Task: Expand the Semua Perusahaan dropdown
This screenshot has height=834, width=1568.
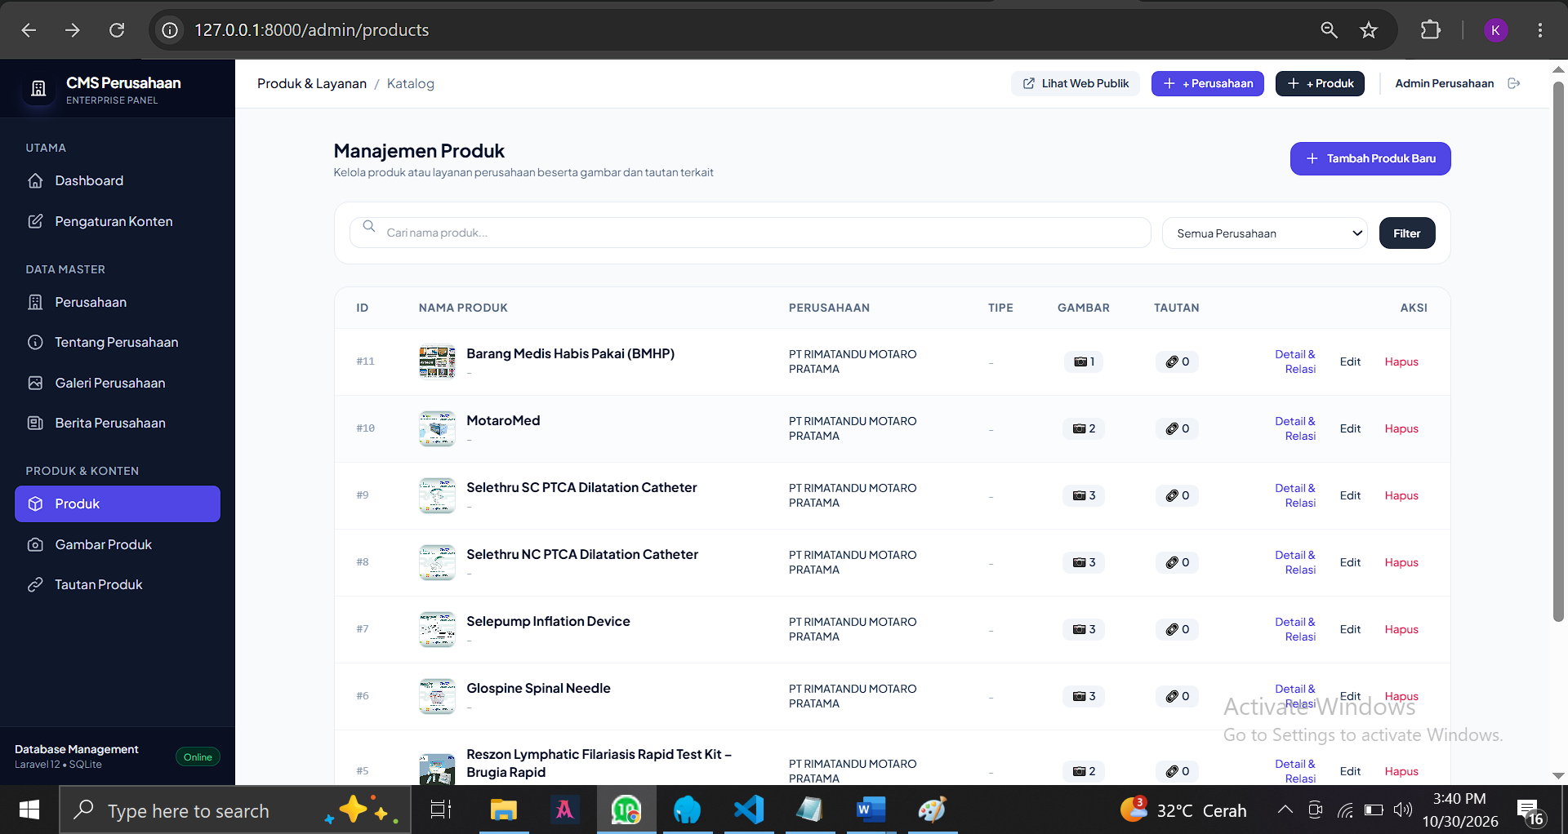Action: click(1264, 233)
